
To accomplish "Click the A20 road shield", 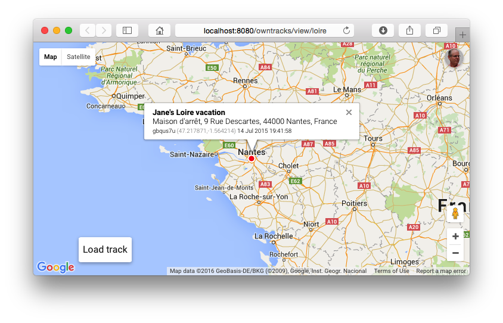I will (414, 227).
